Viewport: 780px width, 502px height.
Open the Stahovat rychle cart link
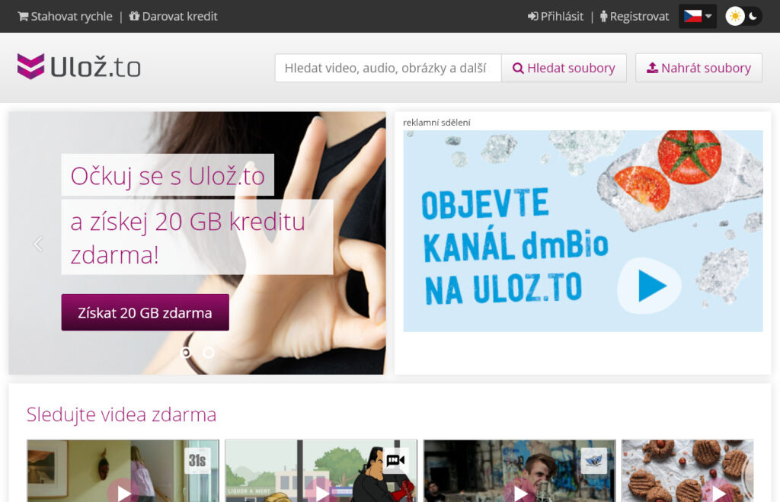65,17
